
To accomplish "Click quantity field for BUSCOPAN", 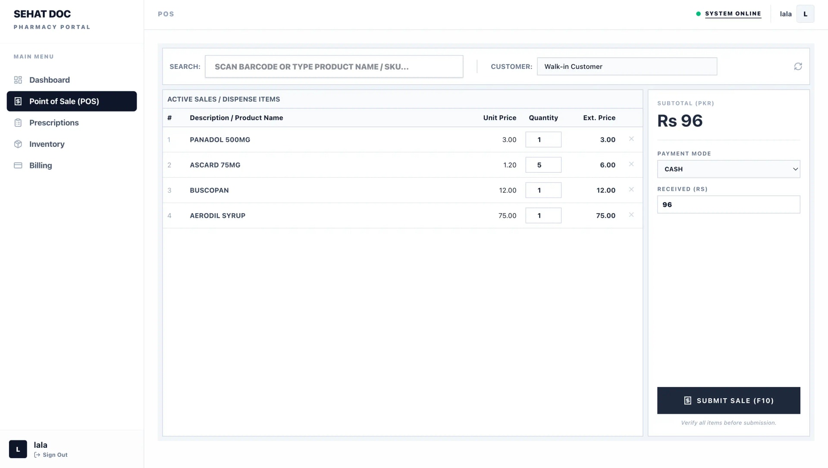I will (543, 190).
